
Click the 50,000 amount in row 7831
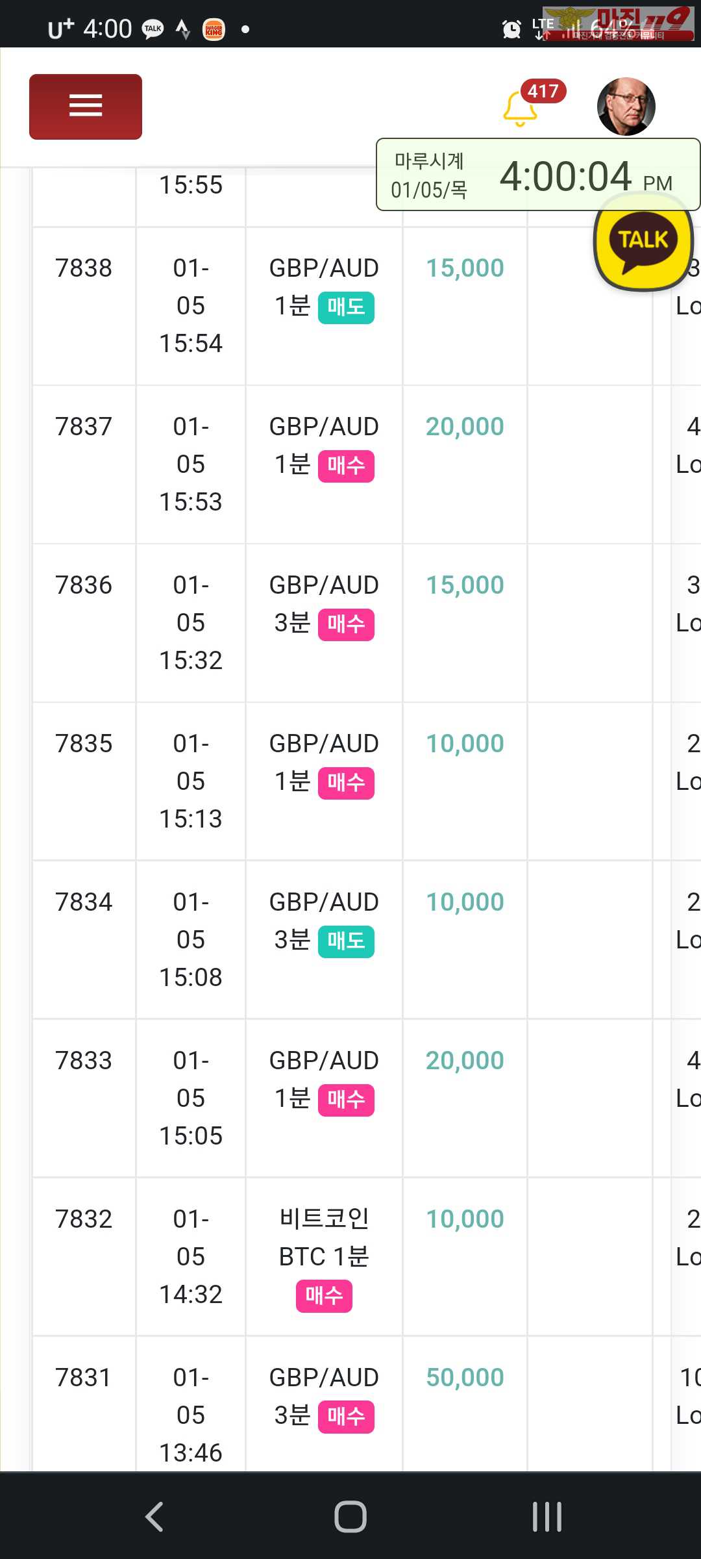465,1377
